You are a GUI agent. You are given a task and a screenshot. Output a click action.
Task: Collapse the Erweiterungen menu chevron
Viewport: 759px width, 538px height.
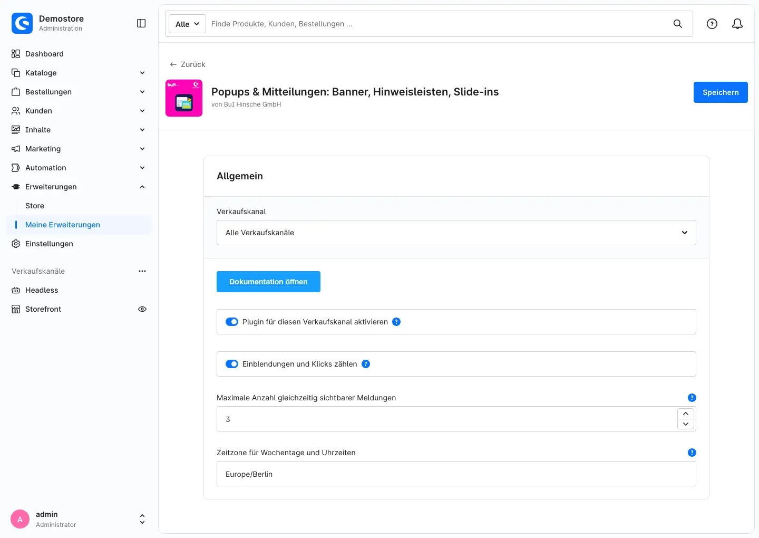point(142,187)
